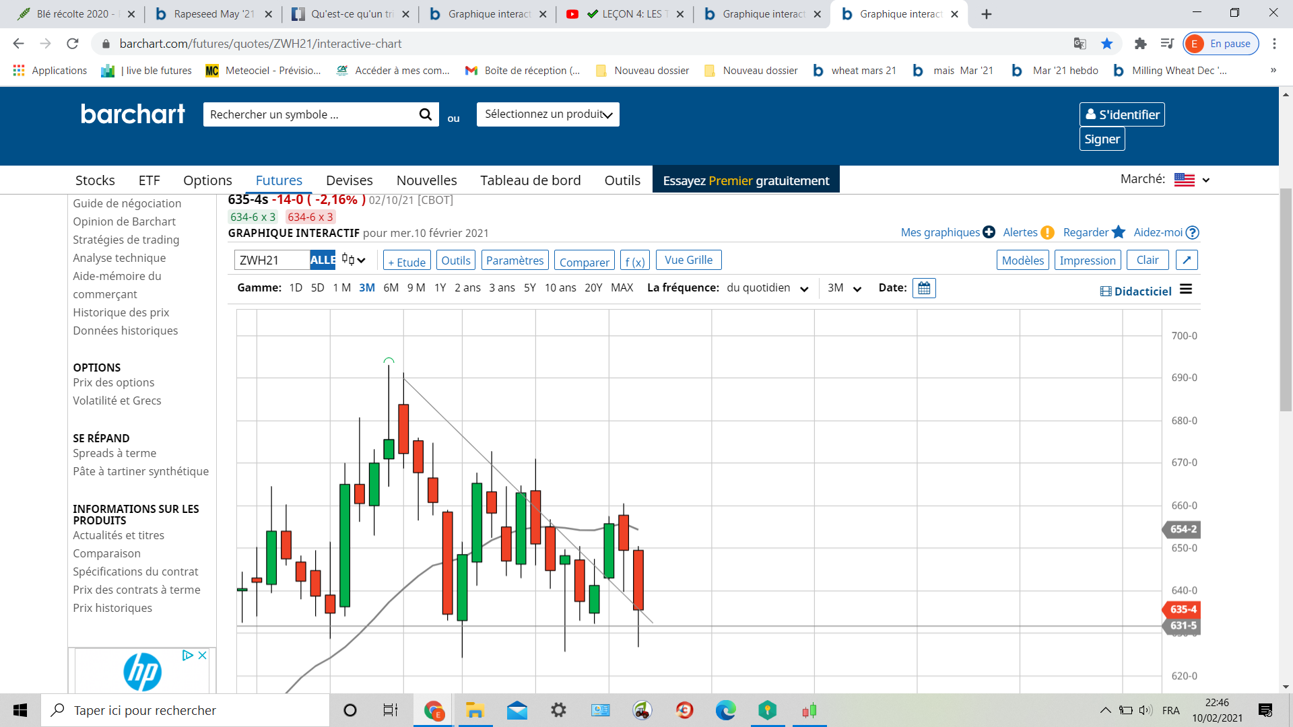Open the date calendar picker icon
This screenshot has width=1293, height=727.
[x=924, y=288]
